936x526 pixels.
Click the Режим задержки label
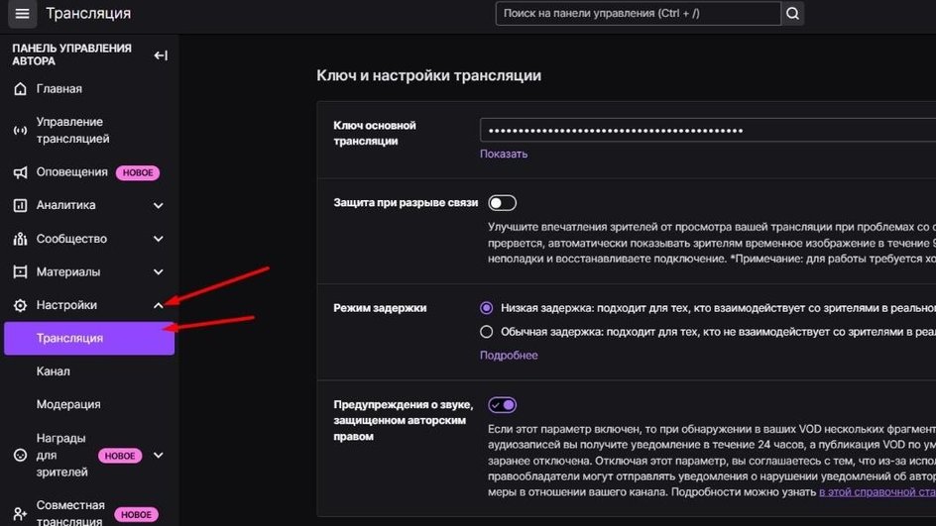[380, 308]
